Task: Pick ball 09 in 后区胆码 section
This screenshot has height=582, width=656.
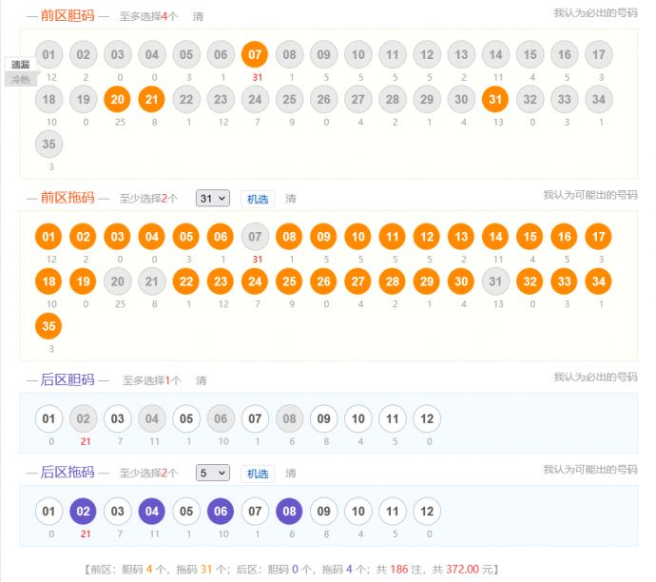Action: click(323, 418)
